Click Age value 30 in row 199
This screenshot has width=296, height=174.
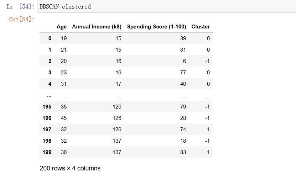coord(64,152)
